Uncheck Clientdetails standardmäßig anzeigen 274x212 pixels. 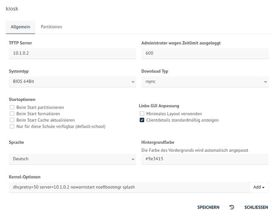tap(143, 120)
